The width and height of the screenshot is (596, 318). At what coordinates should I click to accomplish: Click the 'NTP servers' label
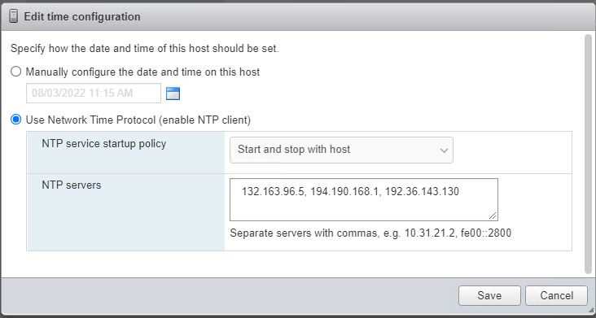coord(72,185)
